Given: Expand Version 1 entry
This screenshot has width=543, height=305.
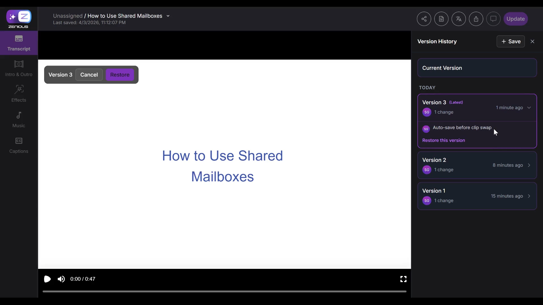Looking at the screenshot, I should pos(529,196).
